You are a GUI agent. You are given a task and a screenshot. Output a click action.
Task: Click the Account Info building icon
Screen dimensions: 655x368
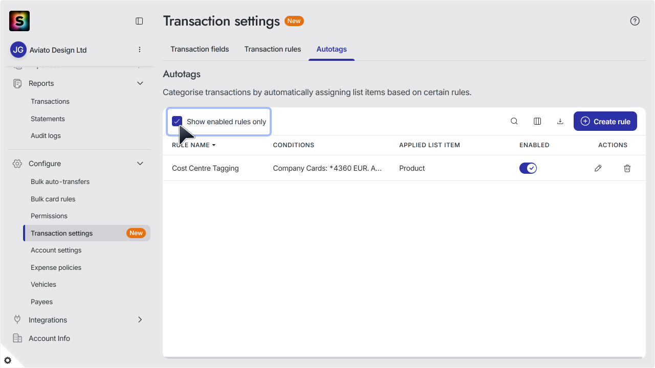pyautogui.click(x=17, y=338)
